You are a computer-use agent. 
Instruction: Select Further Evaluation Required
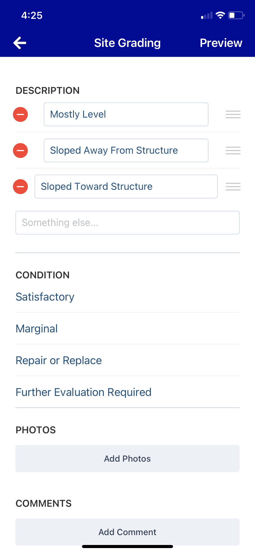(x=83, y=392)
